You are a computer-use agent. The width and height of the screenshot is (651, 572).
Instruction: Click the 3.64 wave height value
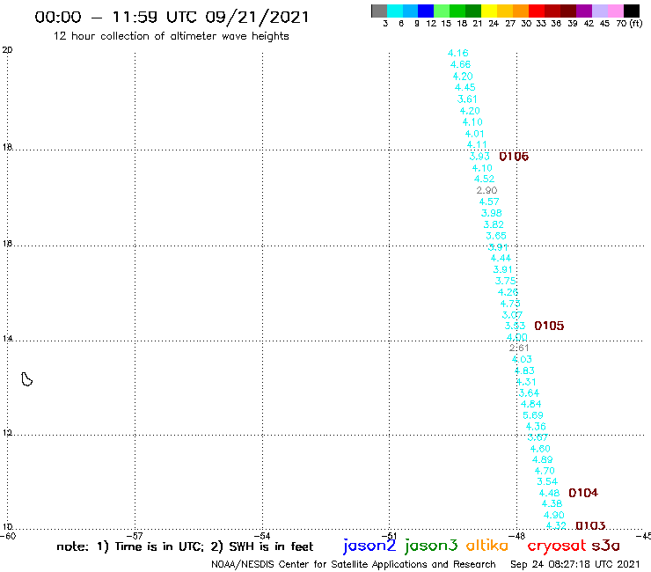click(x=529, y=393)
